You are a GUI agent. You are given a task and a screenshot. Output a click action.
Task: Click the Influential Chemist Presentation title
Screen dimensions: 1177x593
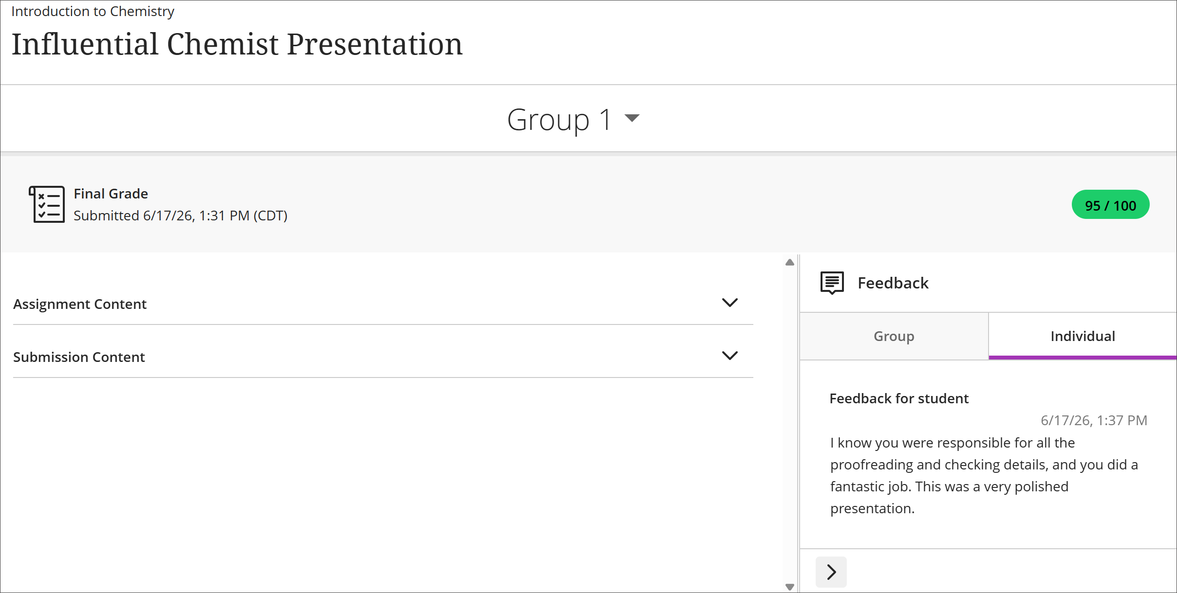click(237, 44)
